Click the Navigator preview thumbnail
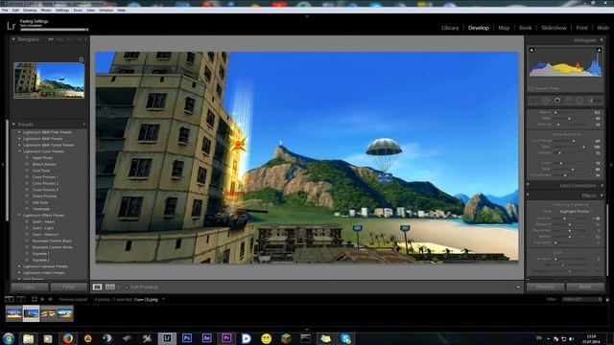Viewport: 614px width, 345px height. point(49,80)
